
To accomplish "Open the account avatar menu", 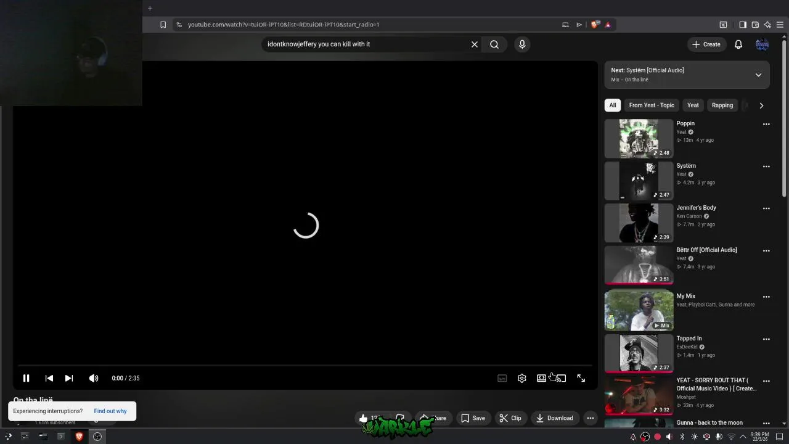I will tap(762, 44).
